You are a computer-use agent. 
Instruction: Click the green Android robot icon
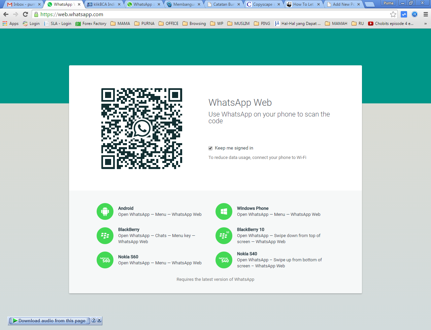105,211
